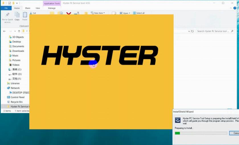Select Music in the navigation pane
239x145 pixels.
[x=14, y=56]
